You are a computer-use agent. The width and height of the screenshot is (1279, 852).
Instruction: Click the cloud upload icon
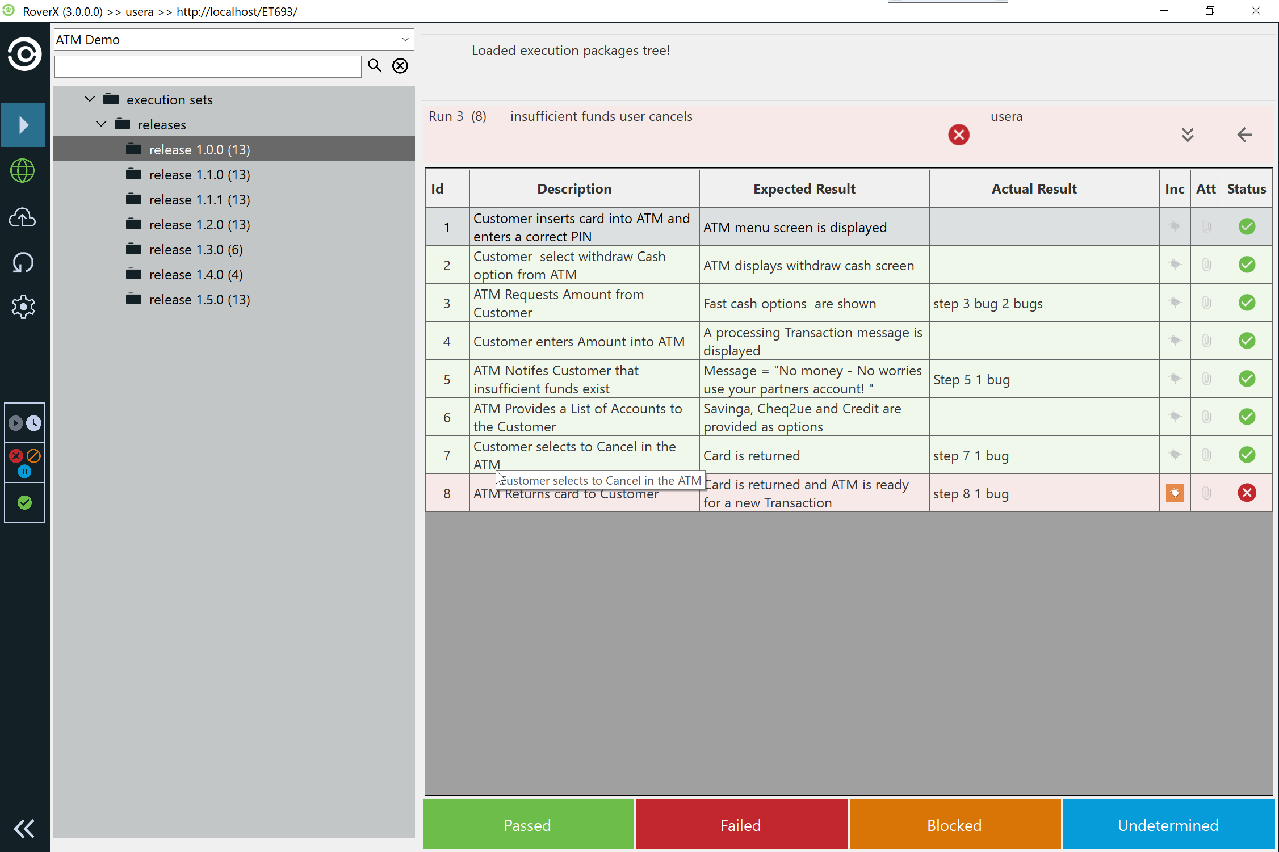23,217
